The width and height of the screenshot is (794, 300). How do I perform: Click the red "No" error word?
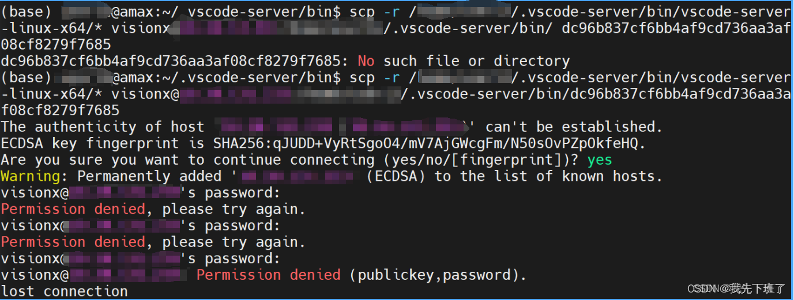(366, 61)
